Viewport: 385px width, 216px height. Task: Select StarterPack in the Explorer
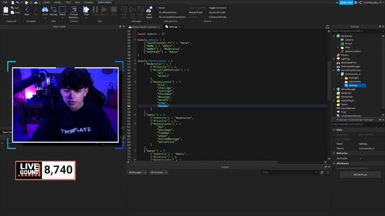pos(346,97)
